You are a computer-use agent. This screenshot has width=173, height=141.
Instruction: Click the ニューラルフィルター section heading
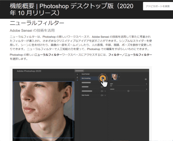[37, 23]
